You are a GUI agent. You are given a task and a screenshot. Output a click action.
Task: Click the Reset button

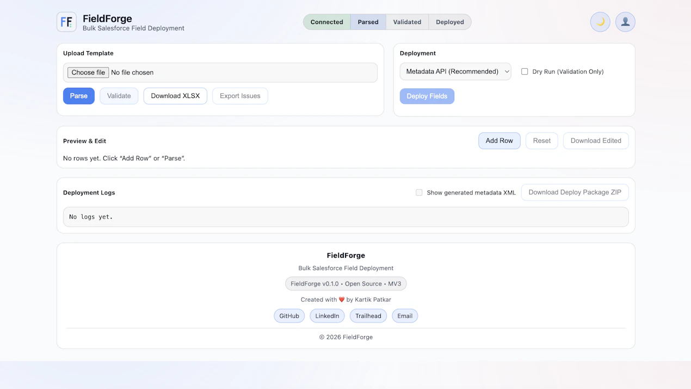point(541,141)
